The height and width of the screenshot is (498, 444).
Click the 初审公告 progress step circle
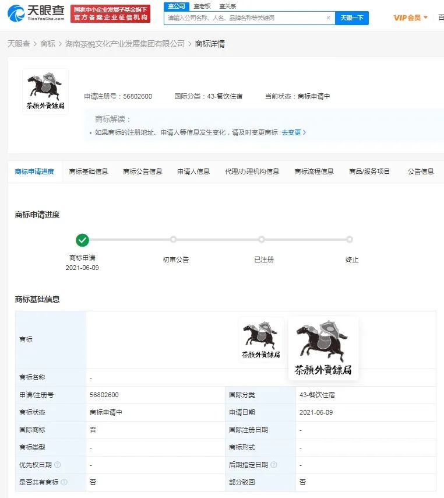[173, 240]
